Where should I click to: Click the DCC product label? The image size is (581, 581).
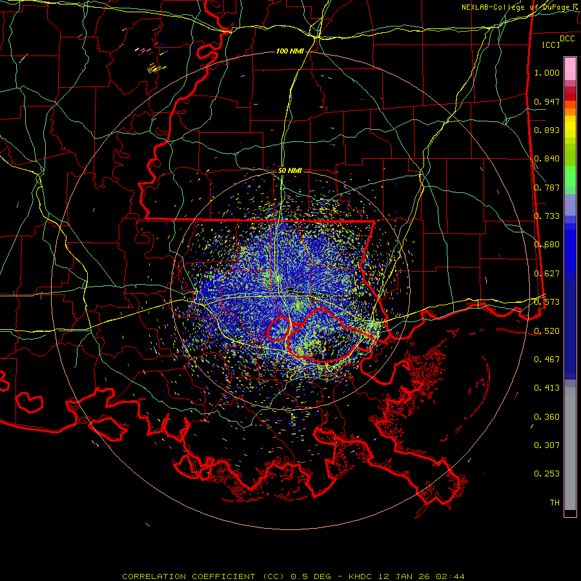coord(567,39)
